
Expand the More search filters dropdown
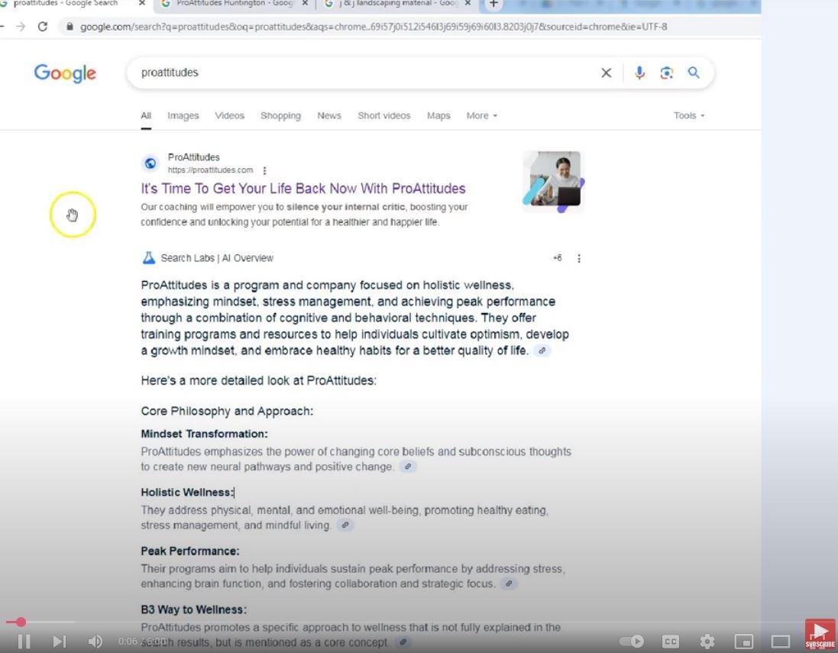pos(481,116)
